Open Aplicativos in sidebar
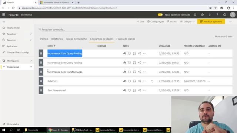Viewport: 237px width, 133px height. (12, 46)
